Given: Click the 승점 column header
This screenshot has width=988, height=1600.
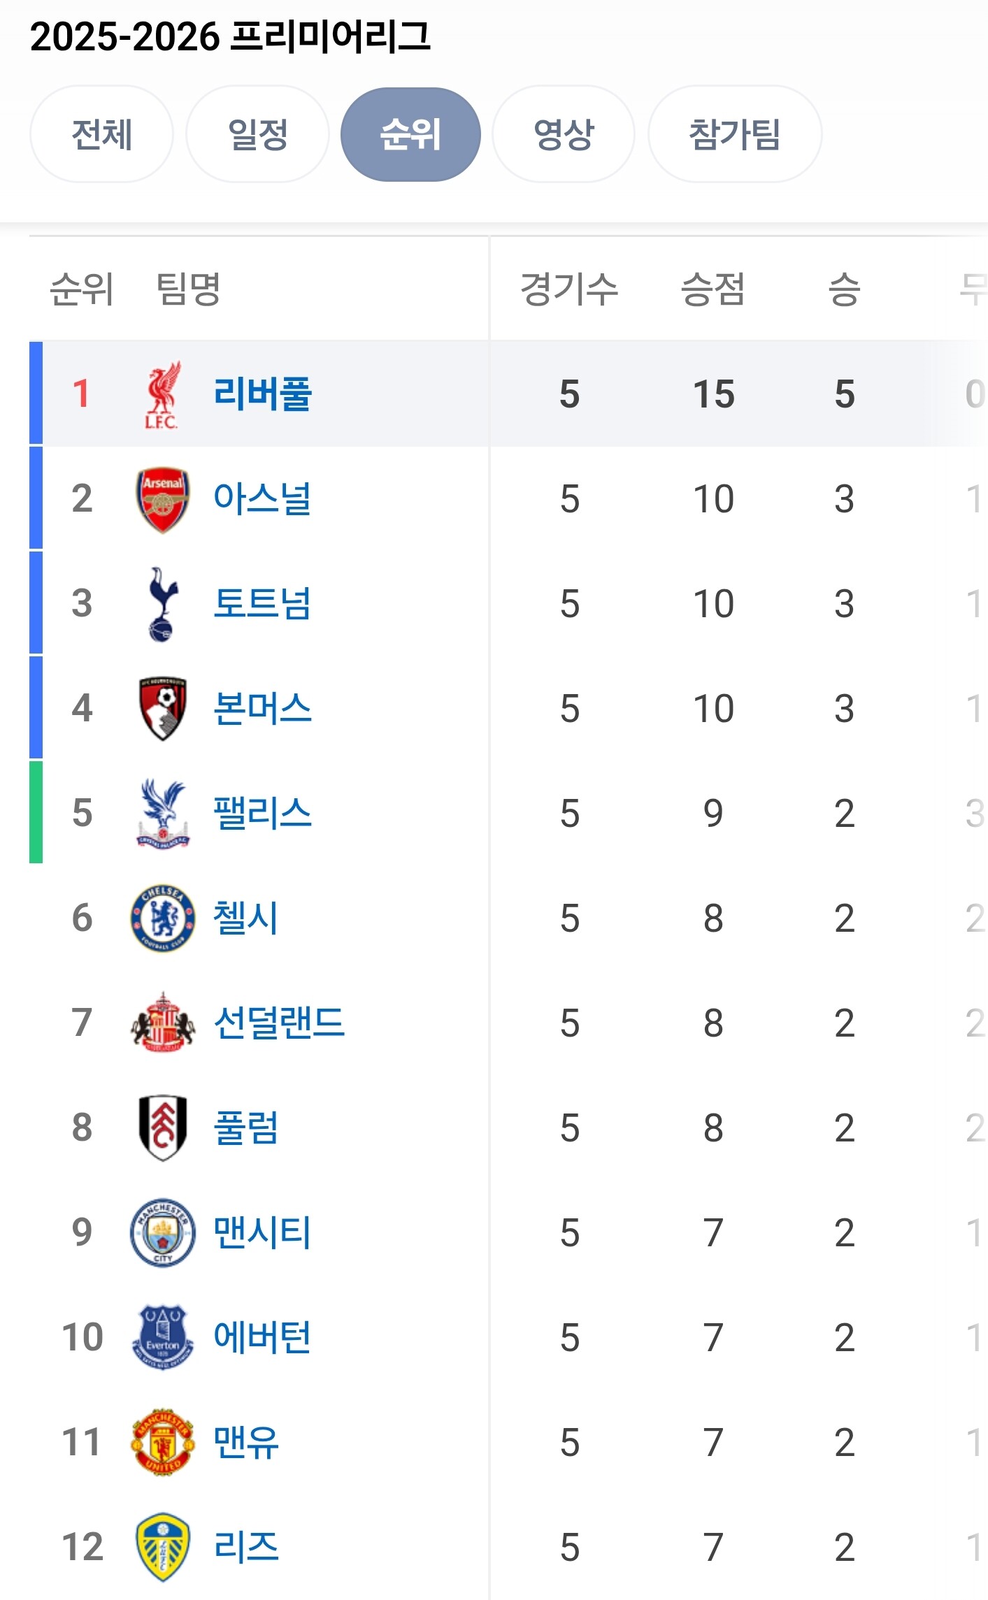Looking at the screenshot, I should click(x=713, y=289).
